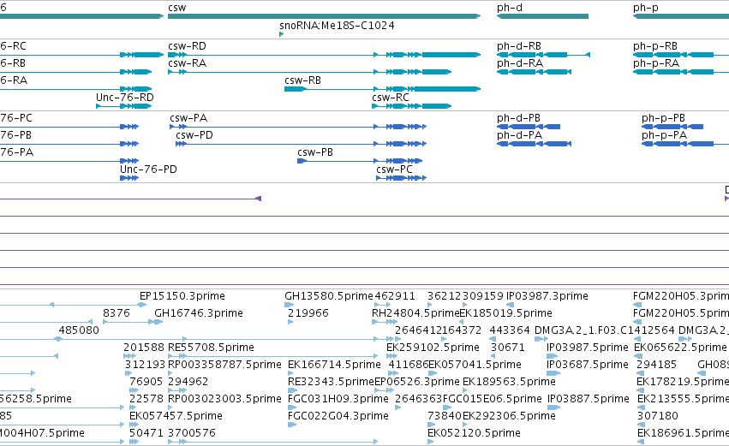Screen dimensions: 729x446
Task: Click the ph-d-RA transcript label
Action: pos(520,63)
